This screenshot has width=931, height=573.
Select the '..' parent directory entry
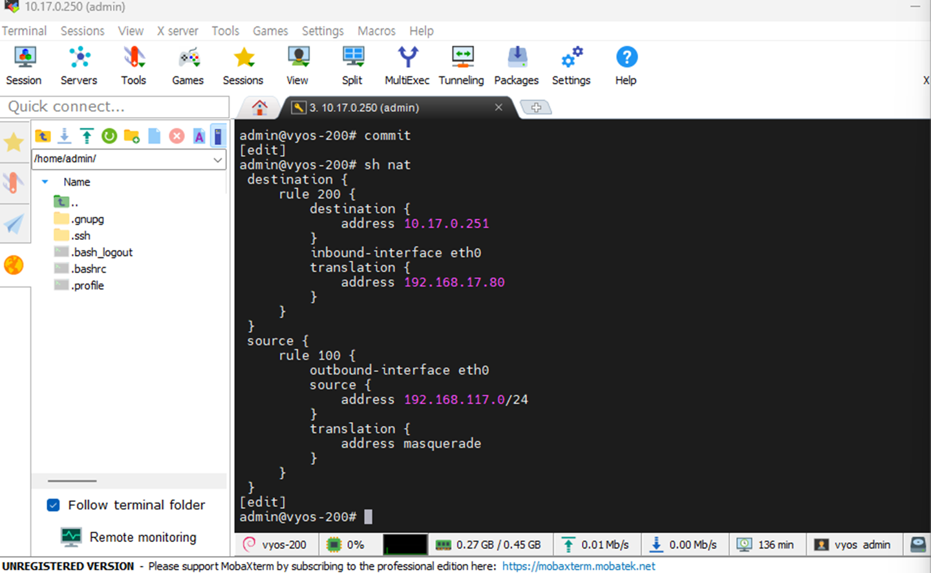(x=67, y=202)
